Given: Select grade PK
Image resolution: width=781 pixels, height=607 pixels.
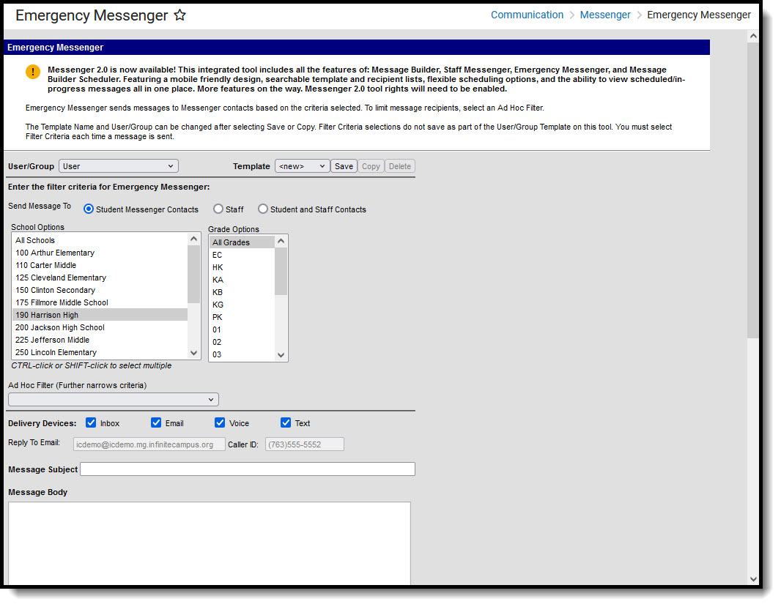Looking at the screenshot, I should [x=242, y=317].
